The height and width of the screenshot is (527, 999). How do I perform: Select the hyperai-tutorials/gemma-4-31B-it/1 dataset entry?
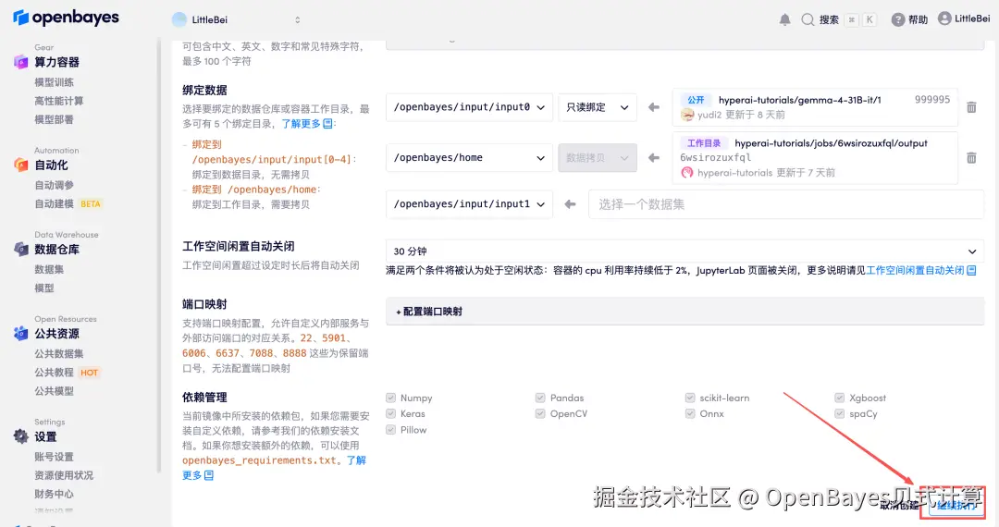point(816,107)
